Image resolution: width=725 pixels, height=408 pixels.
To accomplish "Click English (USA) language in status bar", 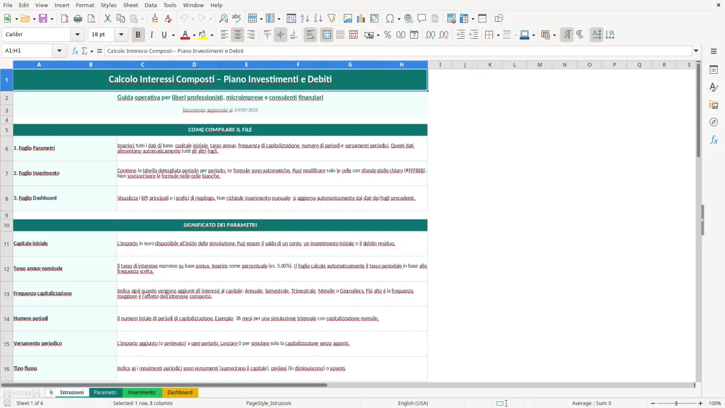I will coord(413,403).
